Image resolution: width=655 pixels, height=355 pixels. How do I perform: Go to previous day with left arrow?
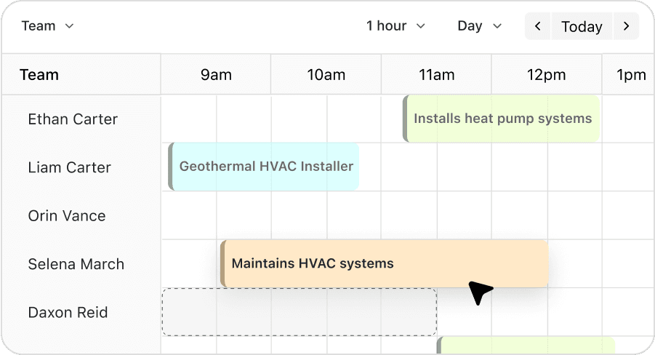538,26
